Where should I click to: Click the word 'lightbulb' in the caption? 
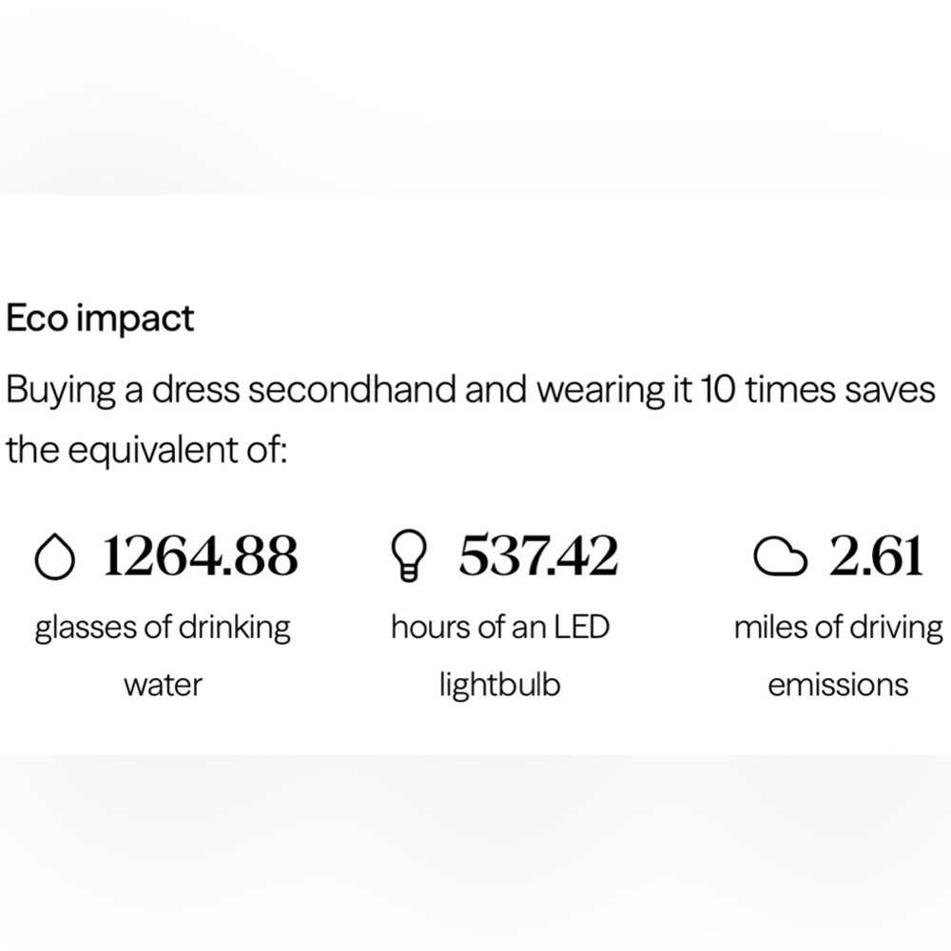tap(499, 685)
